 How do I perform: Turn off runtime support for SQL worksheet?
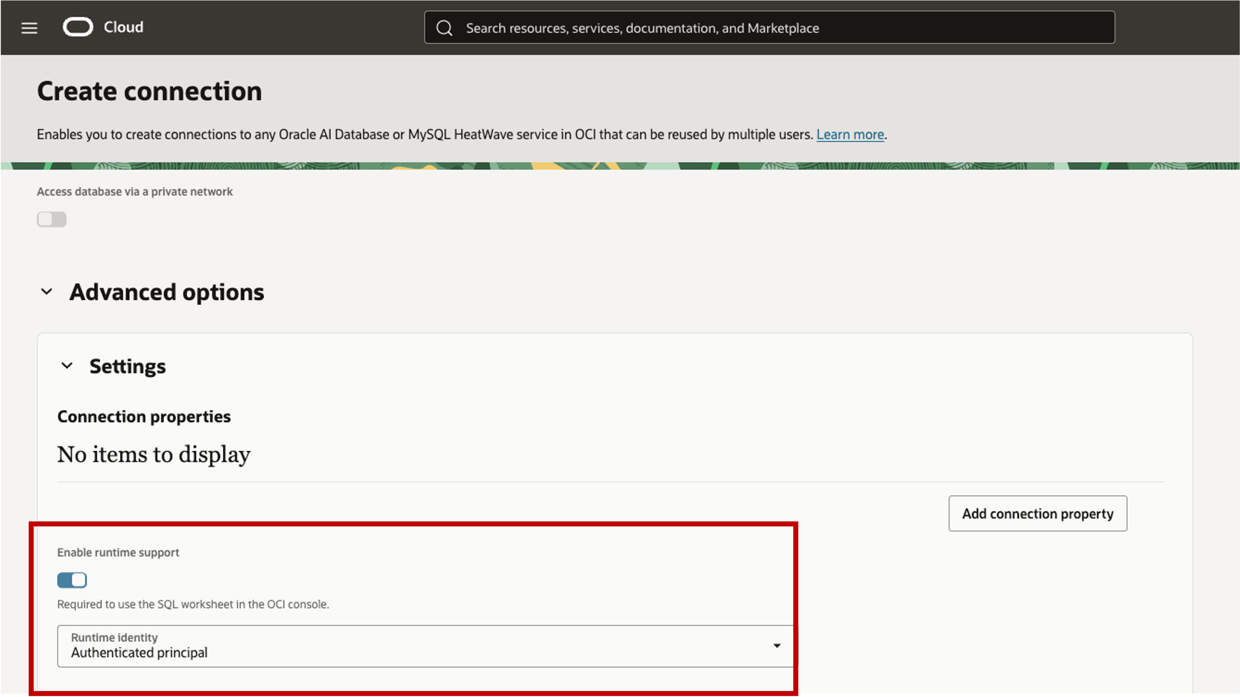click(72, 580)
